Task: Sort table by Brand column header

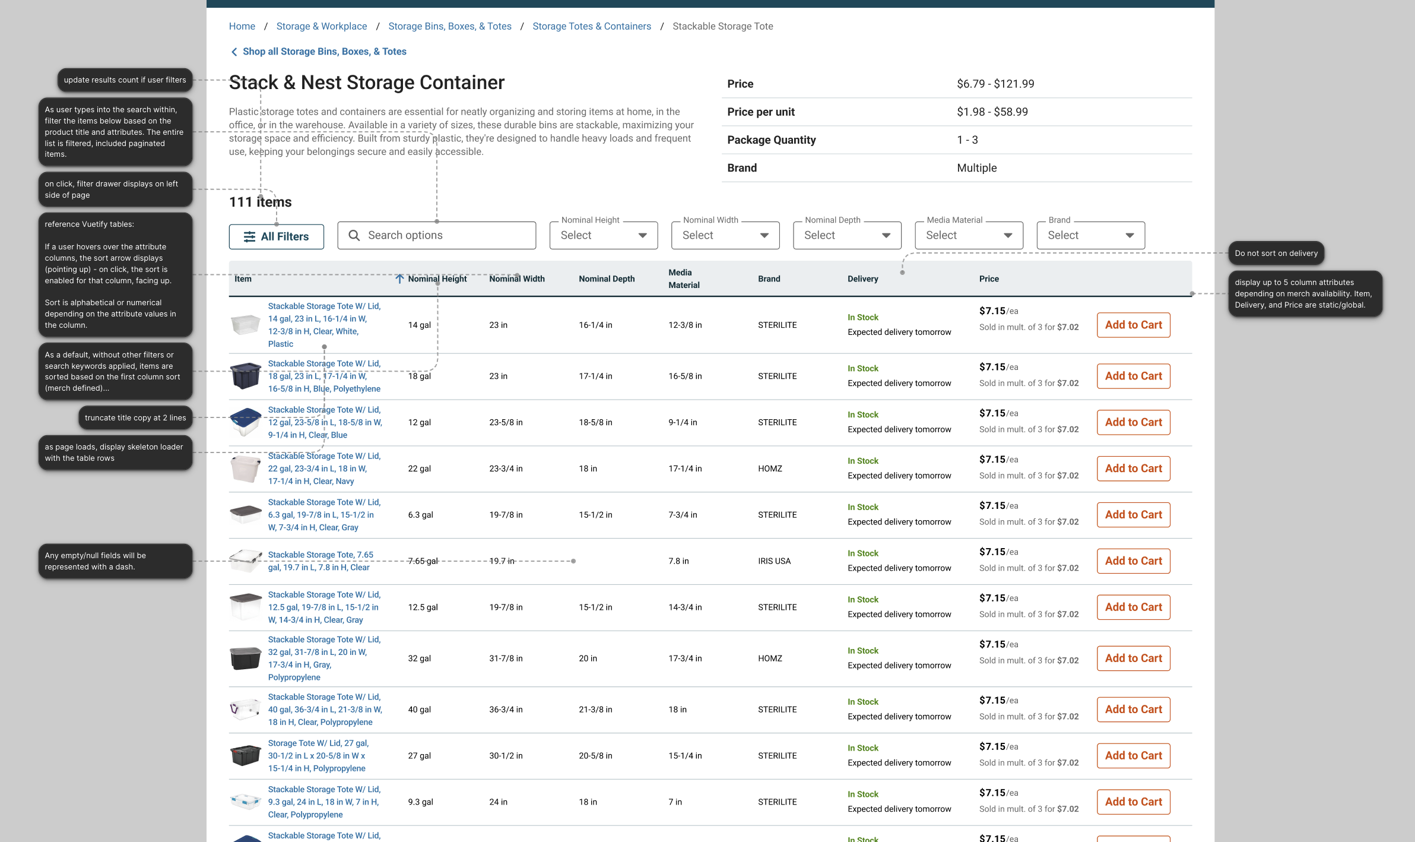Action: point(769,279)
